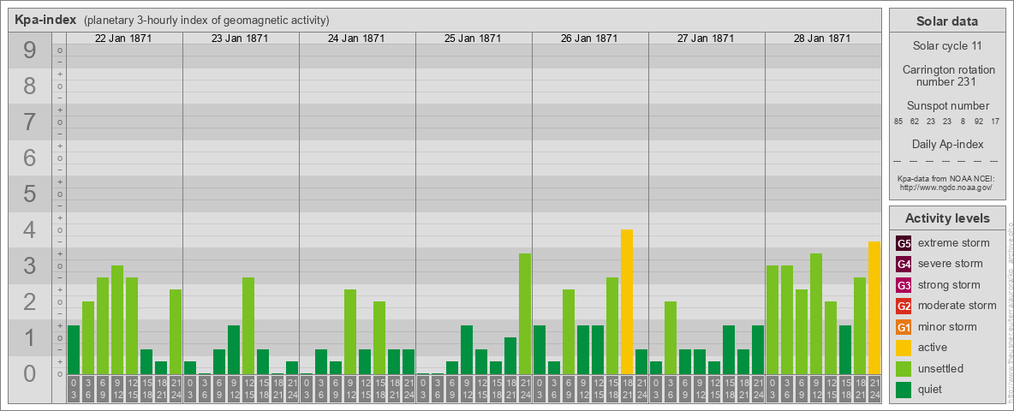Viewport: 1014px width, 411px height.
Task: Select the yellow 'active' legend swatch
Action: [904, 348]
